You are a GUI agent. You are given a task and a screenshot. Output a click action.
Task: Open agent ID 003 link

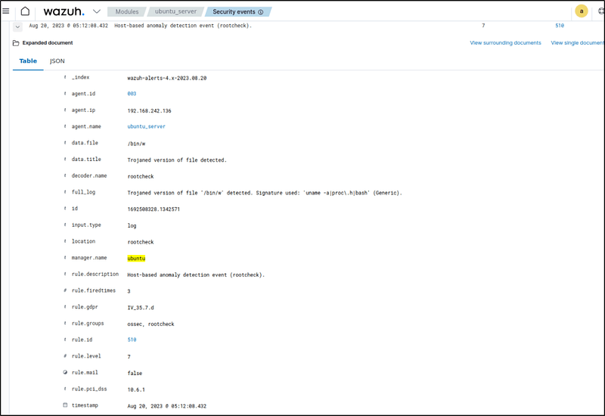[132, 94]
